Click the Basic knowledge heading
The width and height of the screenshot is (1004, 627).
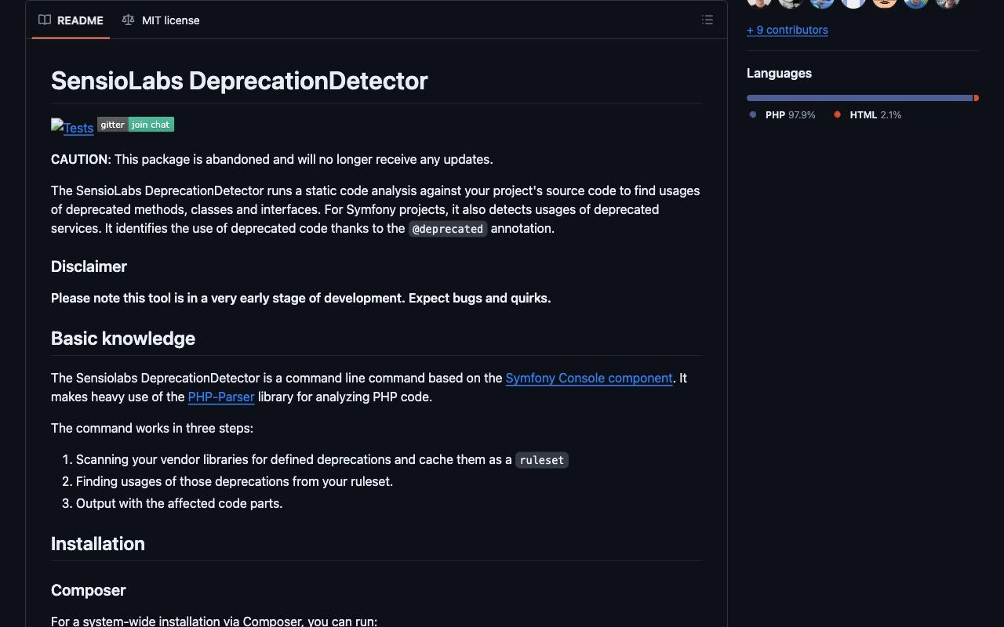pyautogui.click(x=123, y=339)
